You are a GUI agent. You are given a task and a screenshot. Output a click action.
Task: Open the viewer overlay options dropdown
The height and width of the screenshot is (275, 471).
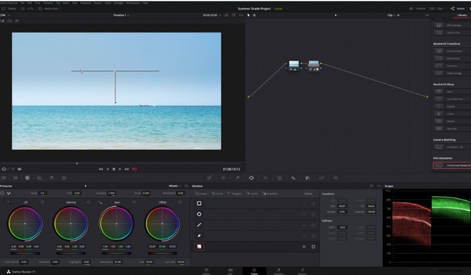(x=5, y=169)
